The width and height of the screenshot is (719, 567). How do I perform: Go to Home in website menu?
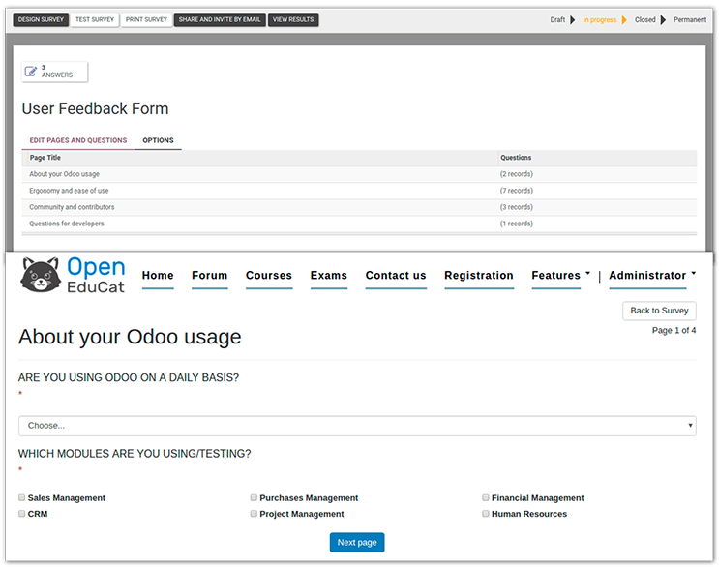[158, 276]
